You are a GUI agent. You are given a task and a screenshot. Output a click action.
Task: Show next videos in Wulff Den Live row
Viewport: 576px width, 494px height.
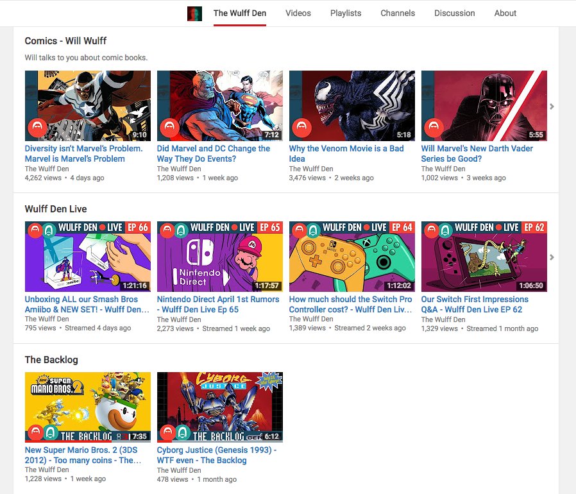[552, 257]
